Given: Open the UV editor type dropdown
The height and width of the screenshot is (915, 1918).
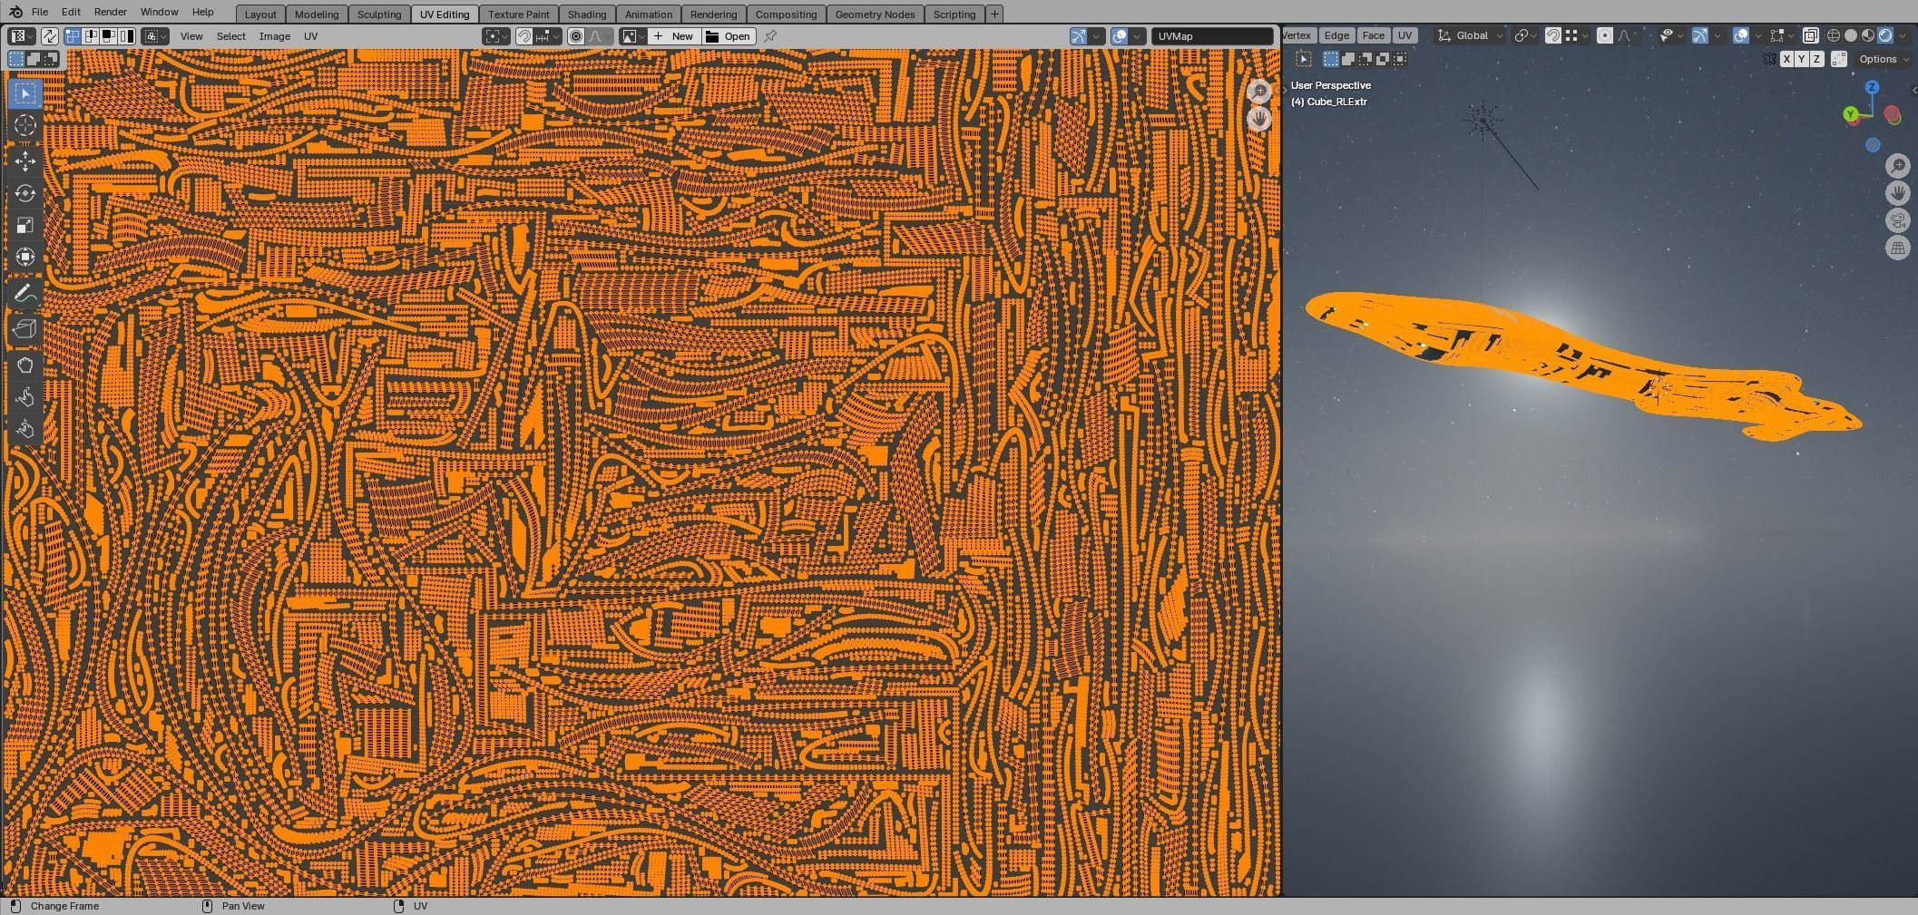Looking at the screenshot, I should (22, 36).
